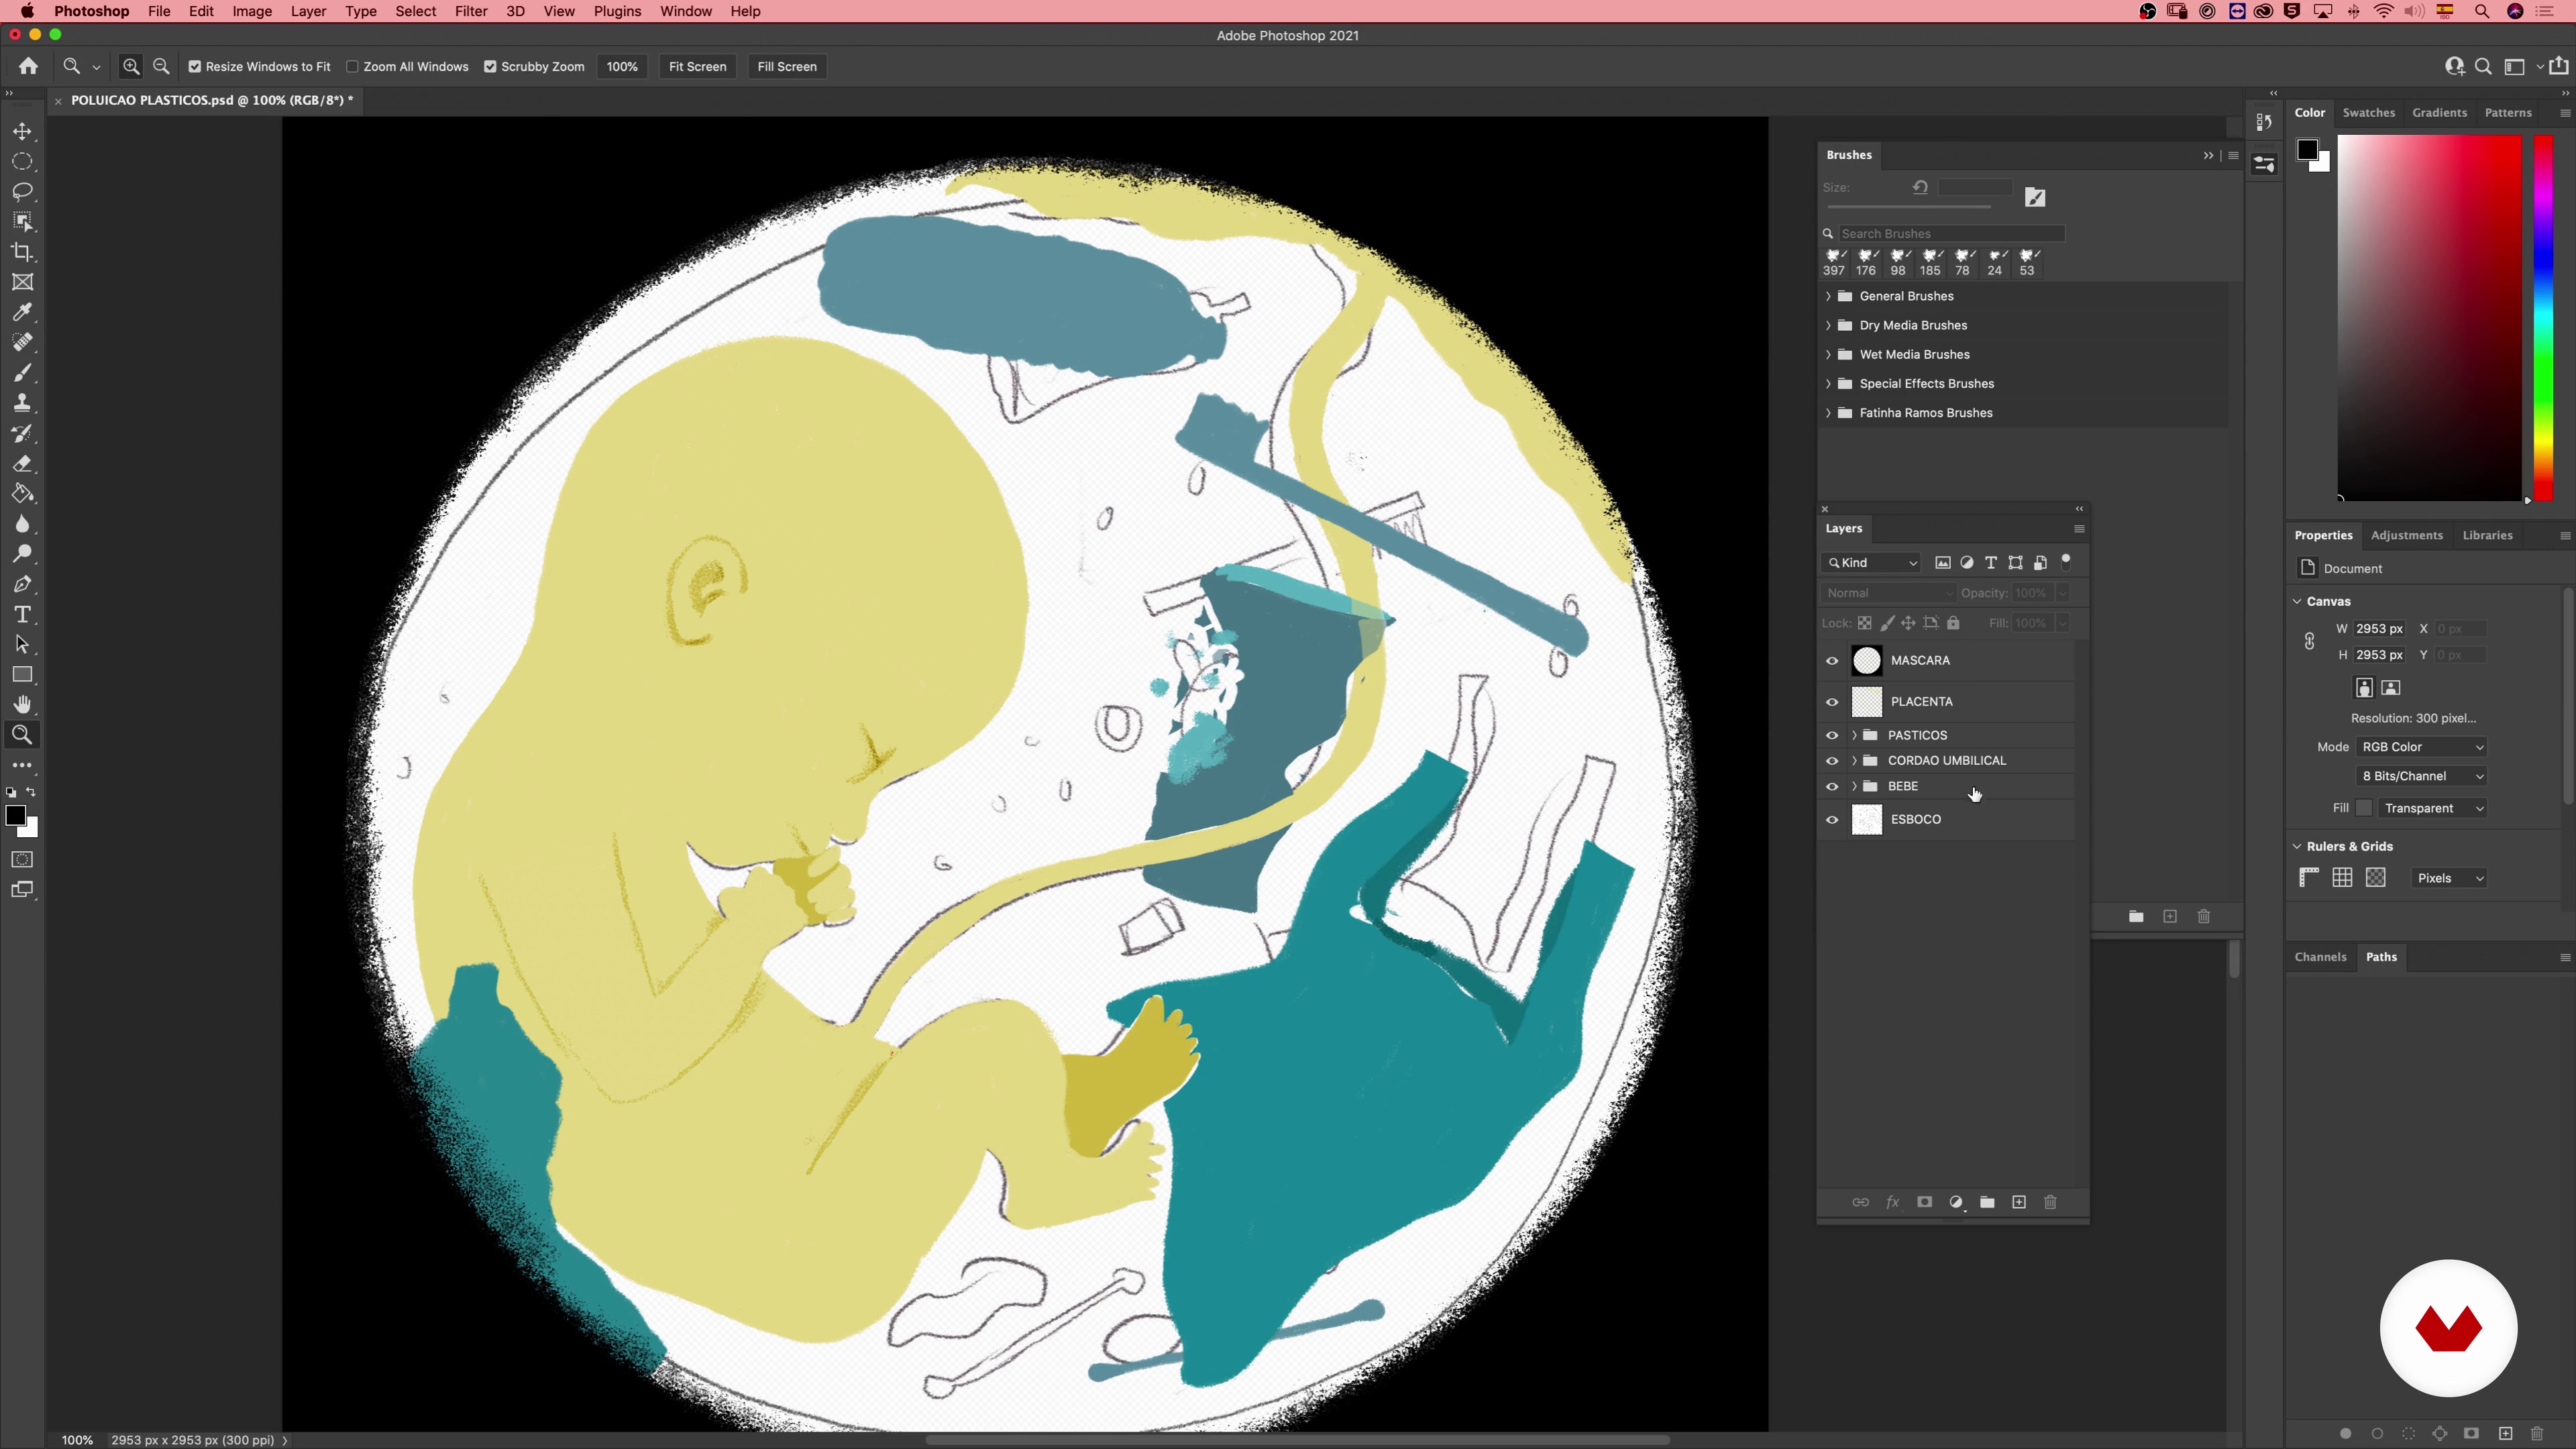Hide the ESBOCO layer
2576x1449 pixels.
pyautogui.click(x=1832, y=820)
